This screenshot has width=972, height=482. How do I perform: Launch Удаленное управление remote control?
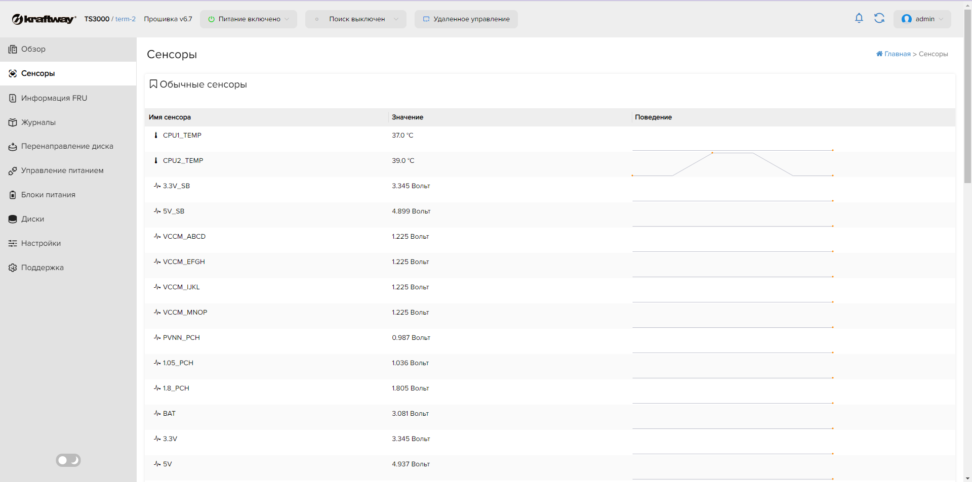(466, 19)
